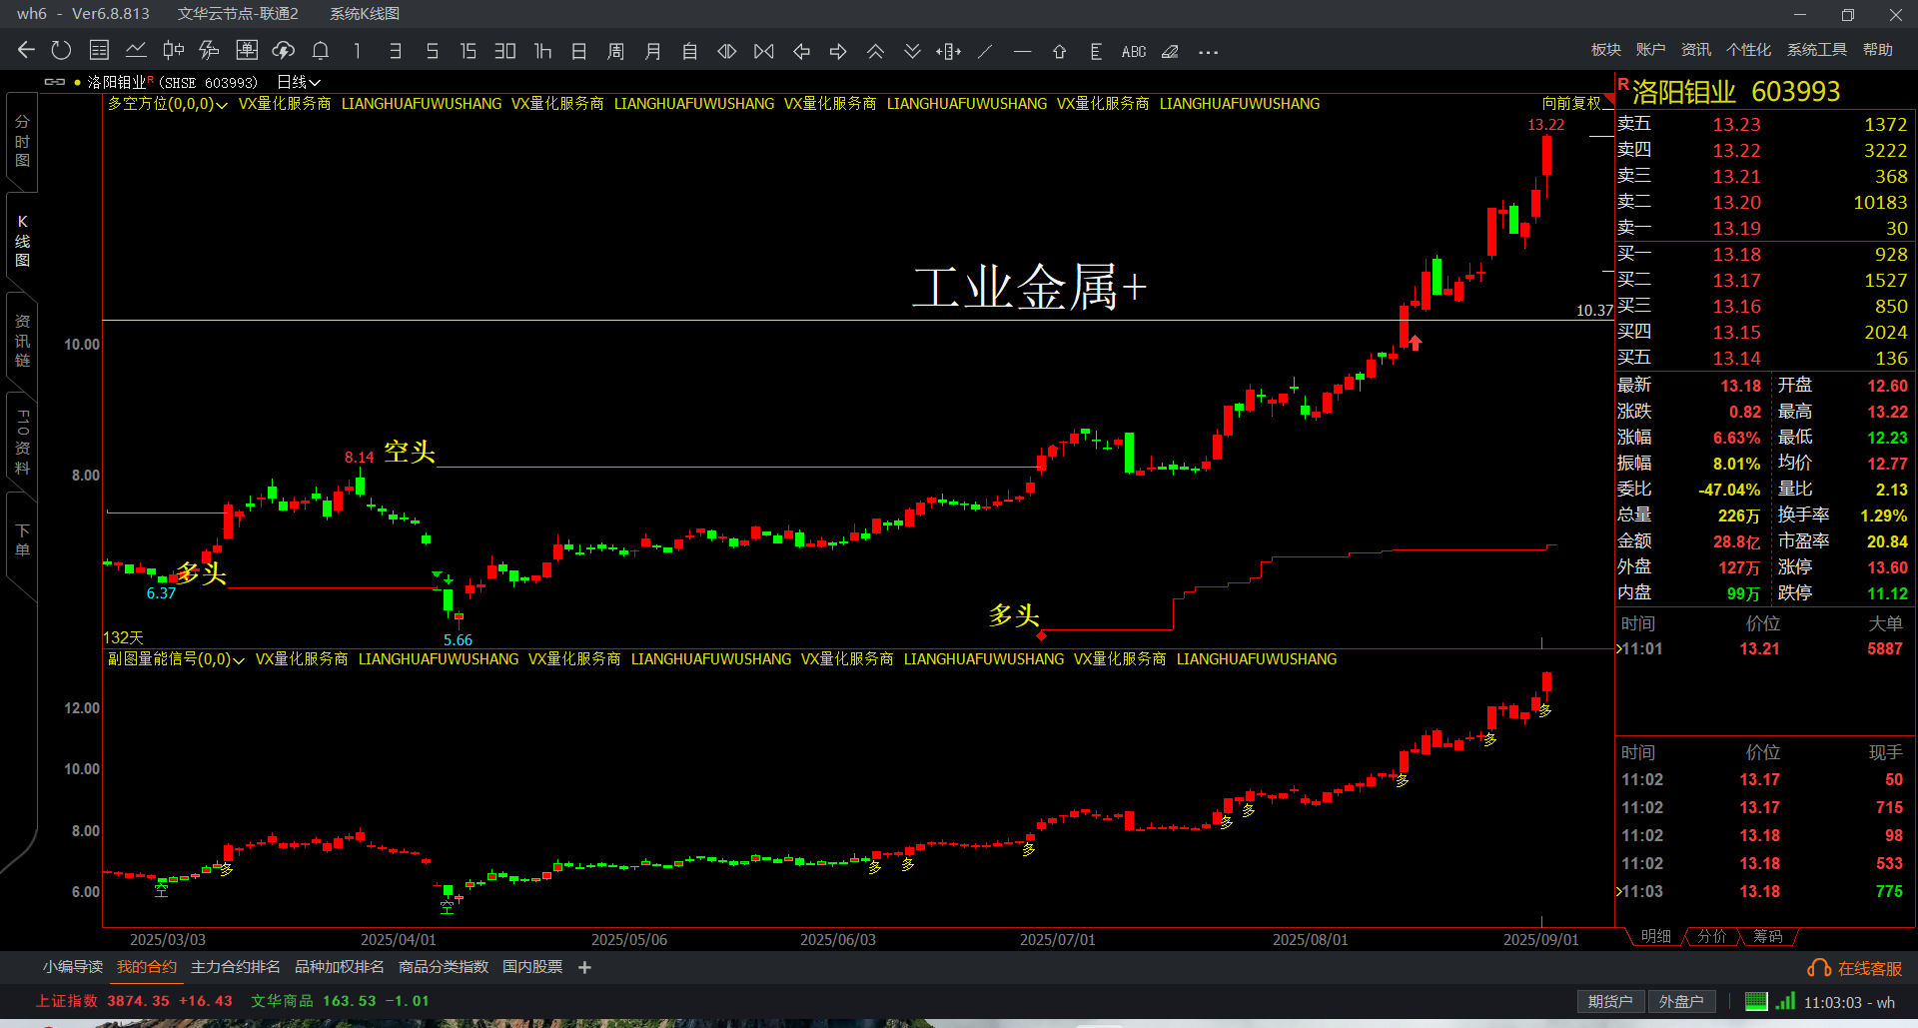The width and height of the screenshot is (1918, 1028).
Task: Open the 个性化 menu
Action: coord(1748,50)
